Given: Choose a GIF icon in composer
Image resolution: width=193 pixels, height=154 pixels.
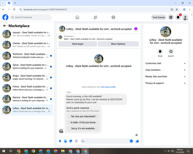Looking at the screenshot, I should [x=76, y=141].
